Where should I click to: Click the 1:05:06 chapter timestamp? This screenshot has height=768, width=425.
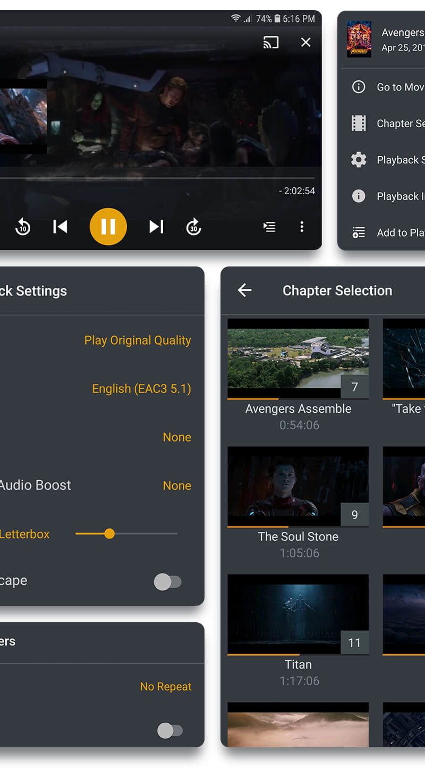(299, 553)
